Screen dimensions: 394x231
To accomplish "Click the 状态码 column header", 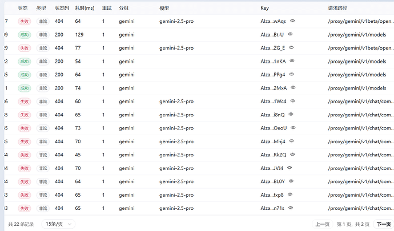I will 62,8.
